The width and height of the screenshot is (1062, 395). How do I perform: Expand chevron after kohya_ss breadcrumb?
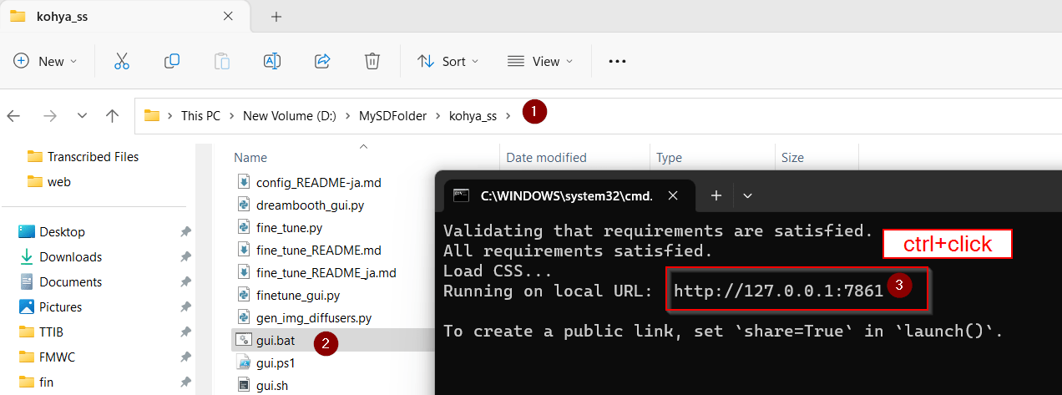coord(507,116)
